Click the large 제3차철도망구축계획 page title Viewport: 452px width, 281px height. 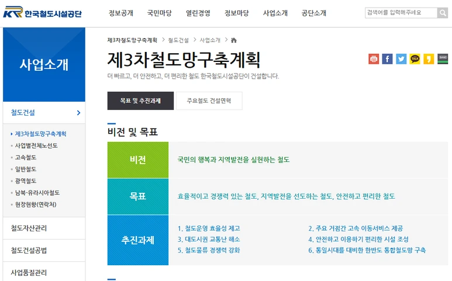click(184, 60)
